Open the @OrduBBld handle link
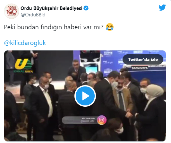Image resolution: width=171 pixels, height=143 pixels. click(x=33, y=15)
